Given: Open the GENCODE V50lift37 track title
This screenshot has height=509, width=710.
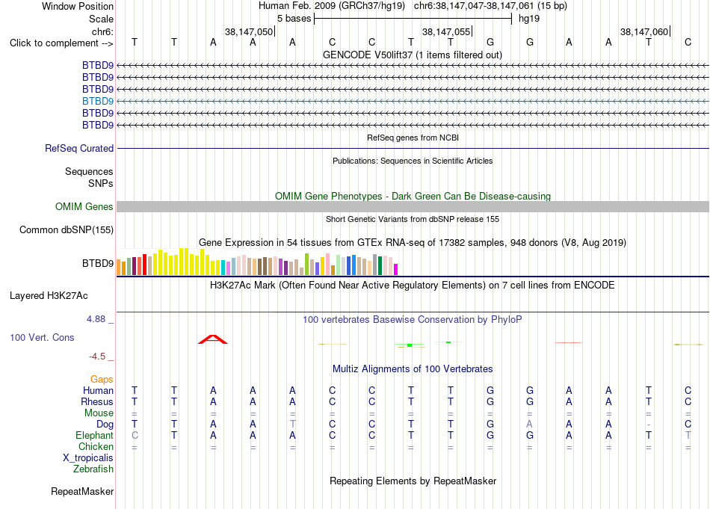Looking at the screenshot, I should [x=413, y=55].
